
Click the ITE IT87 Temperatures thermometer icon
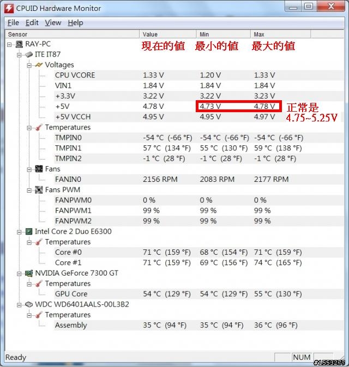point(39,127)
